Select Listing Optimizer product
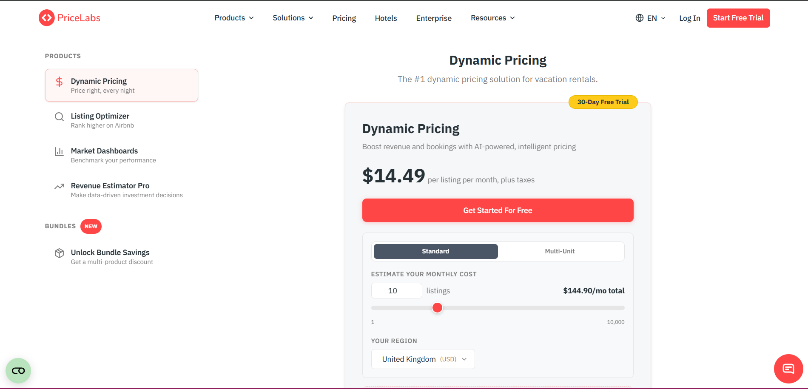The width and height of the screenshot is (808, 389). click(122, 120)
